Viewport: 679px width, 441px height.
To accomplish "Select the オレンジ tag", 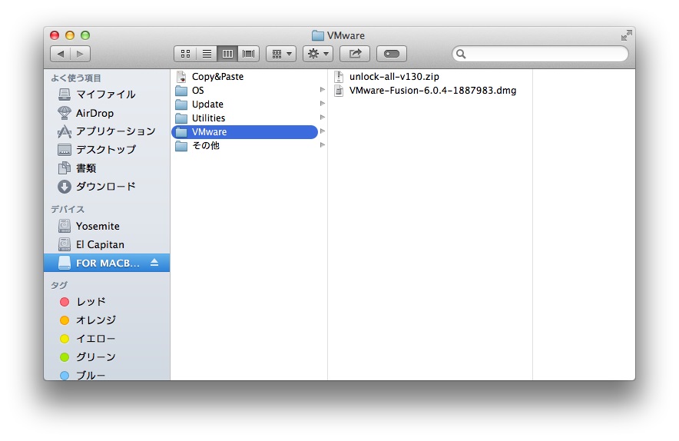I will coord(107,320).
